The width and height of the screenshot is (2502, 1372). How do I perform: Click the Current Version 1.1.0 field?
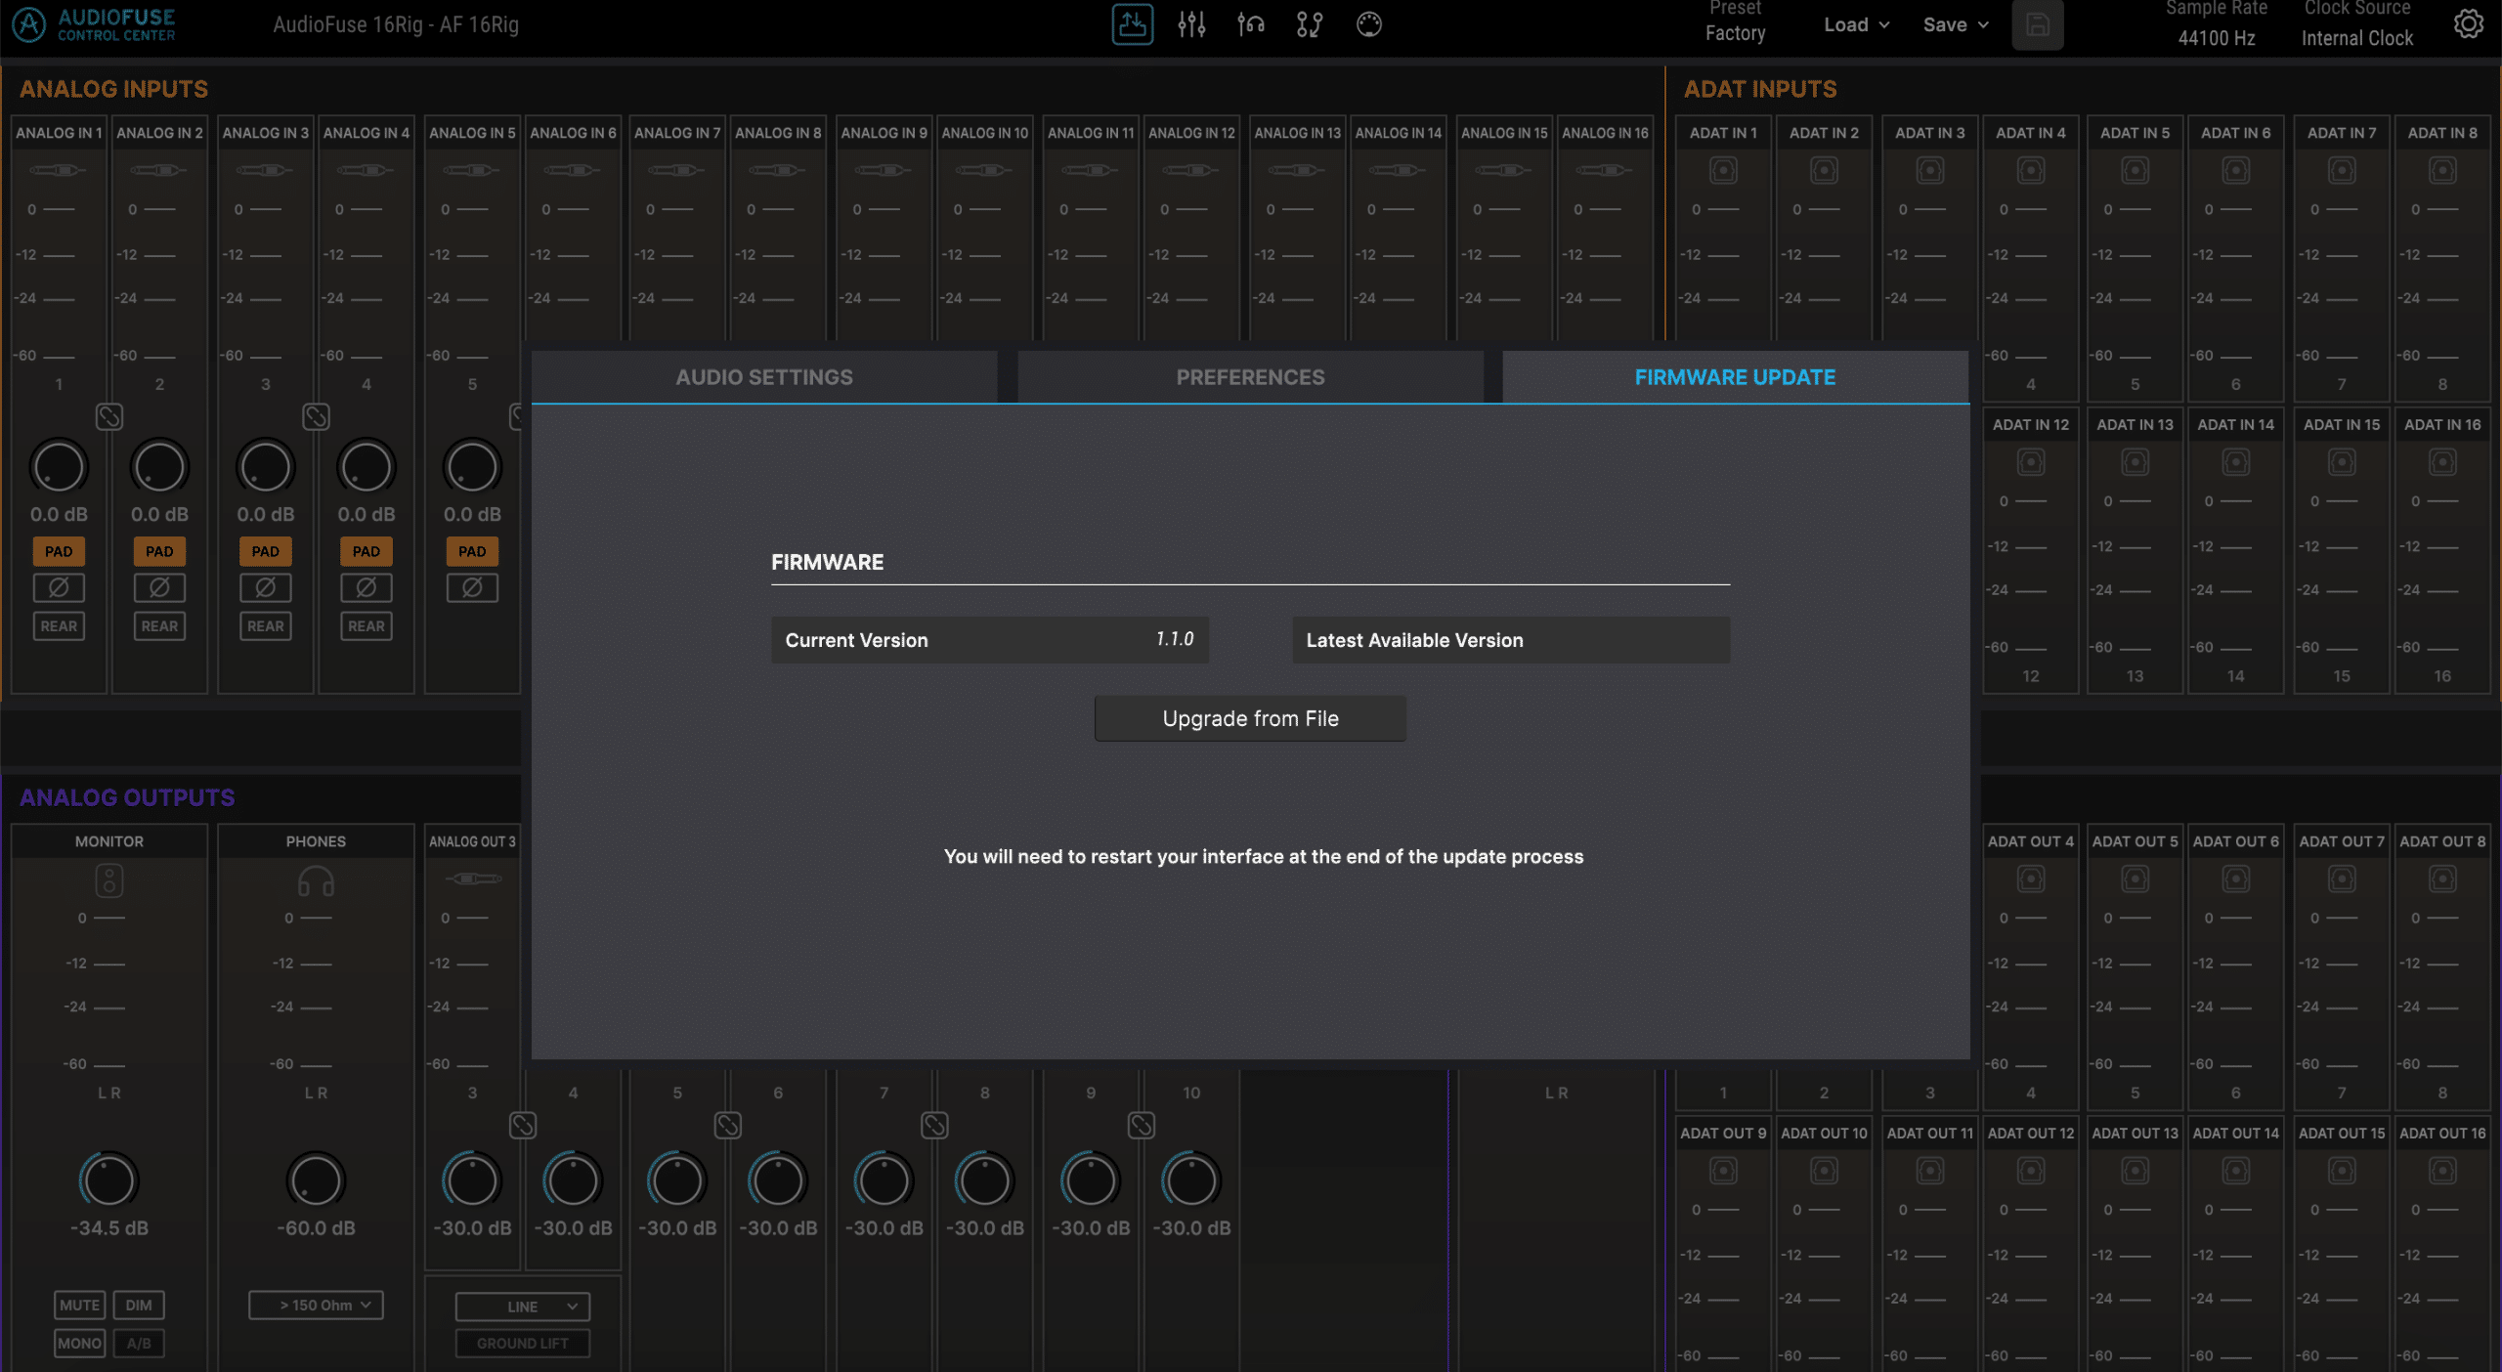[990, 640]
